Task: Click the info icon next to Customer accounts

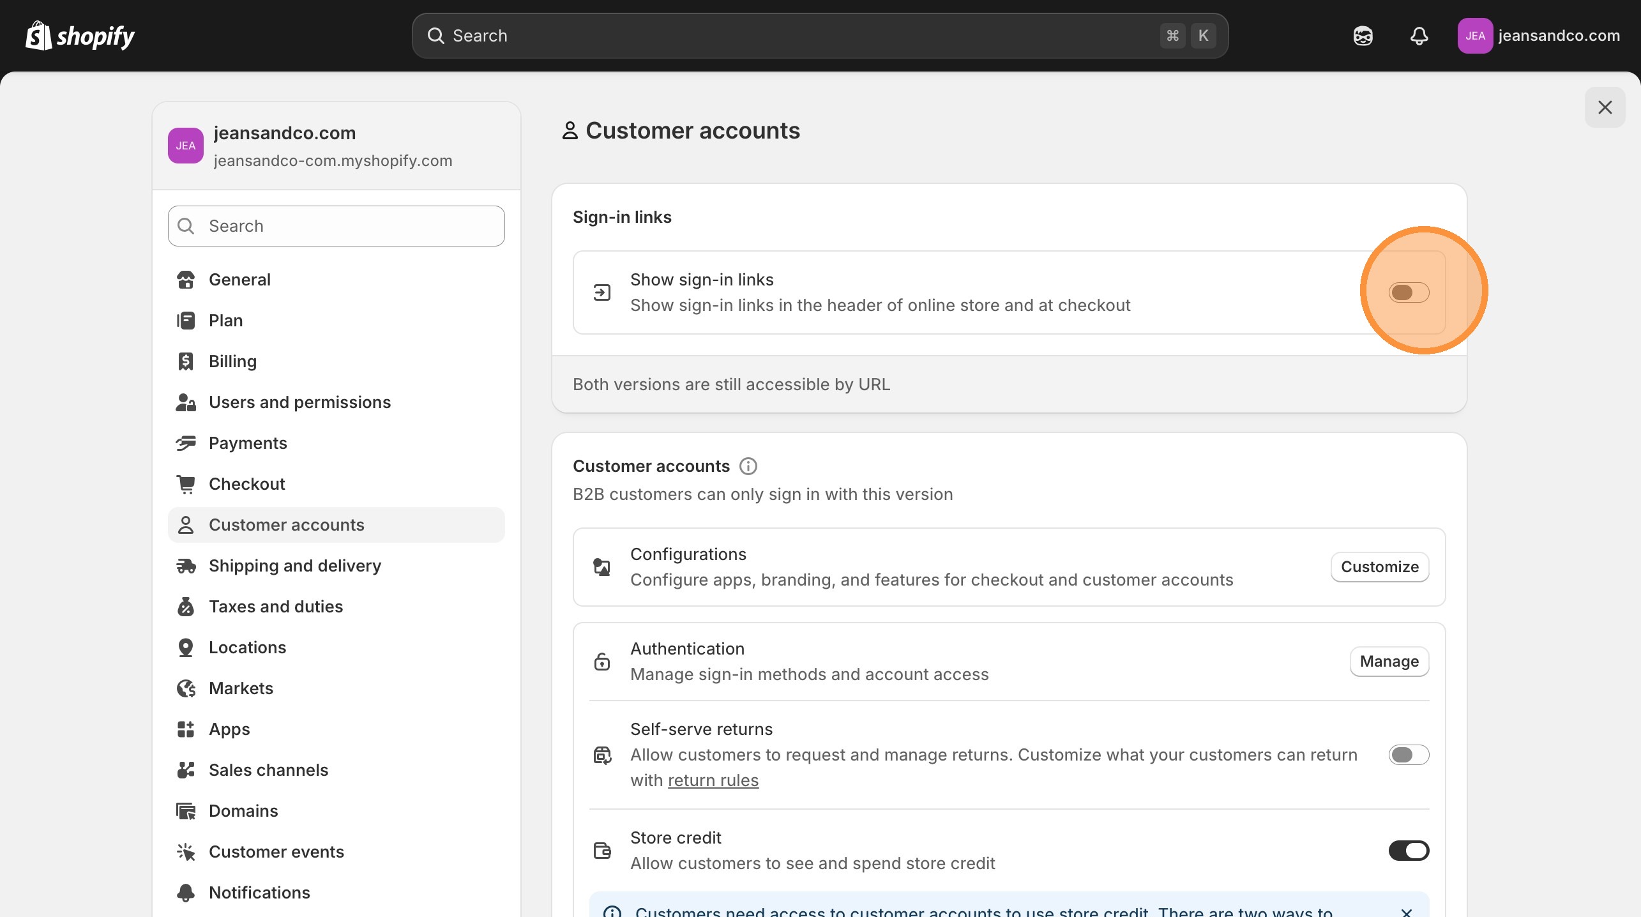Action: (x=747, y=466)
